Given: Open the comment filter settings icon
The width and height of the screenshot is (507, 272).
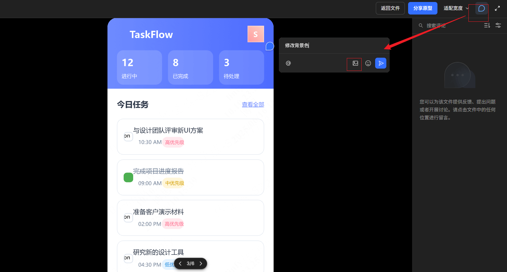Looking at the screenshot, I should click(x=498, y=25).
